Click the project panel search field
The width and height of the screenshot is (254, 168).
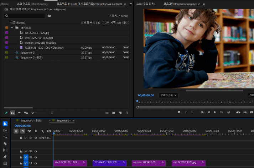[x=25, y=16]
